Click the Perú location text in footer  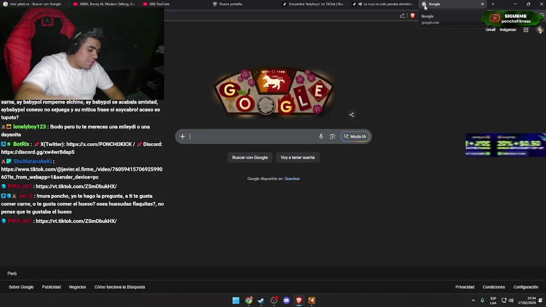12,273
